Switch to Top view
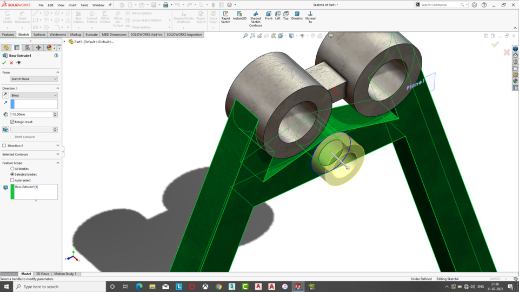Viewport: 519px width, 292px height. (285, 16)
